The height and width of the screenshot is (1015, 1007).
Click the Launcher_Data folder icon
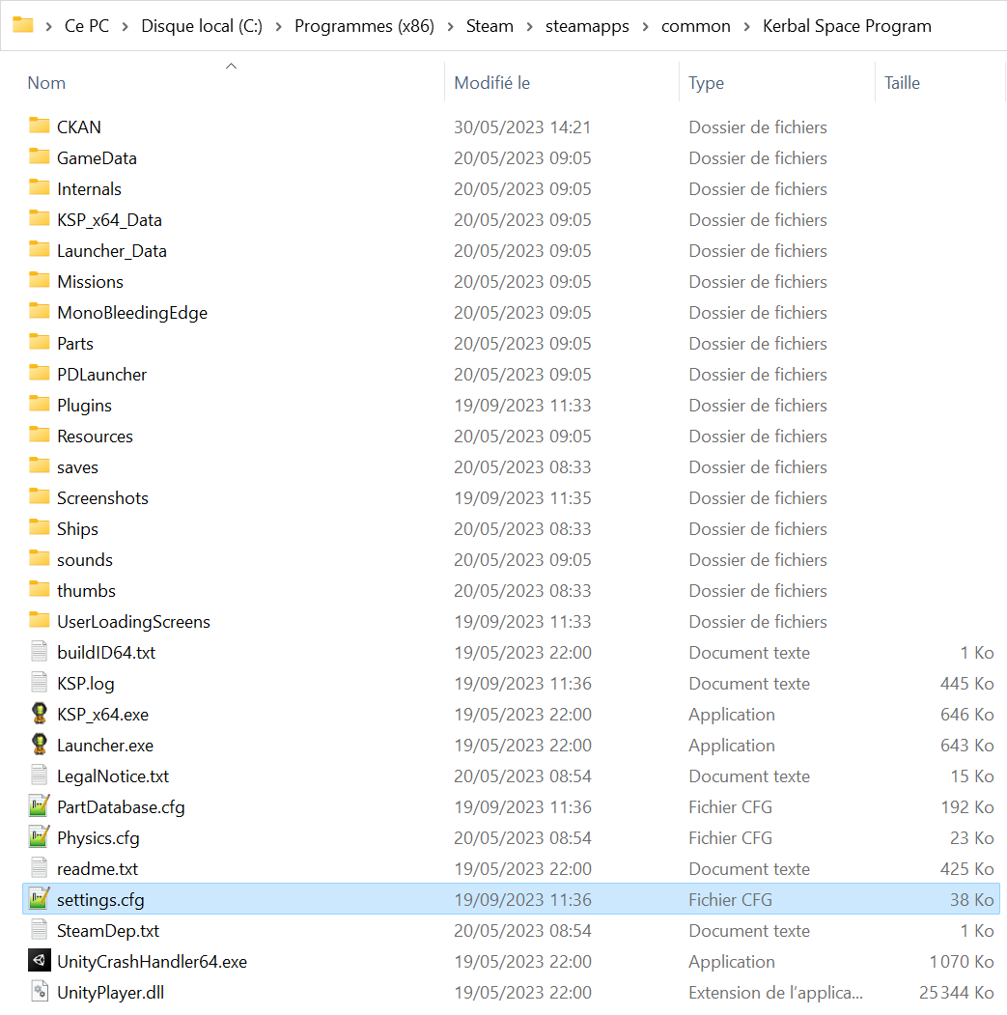point(39,249)
